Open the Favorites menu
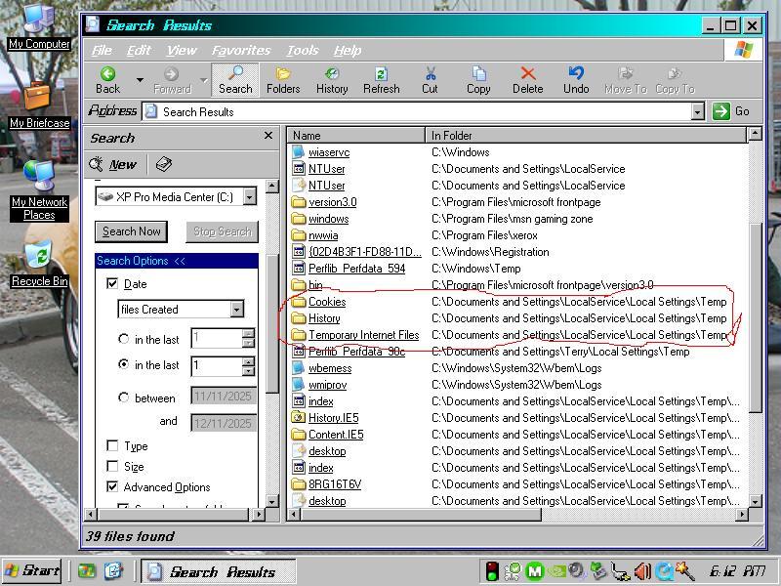This screenshot has height=586, width=781. tap(241, 50)
